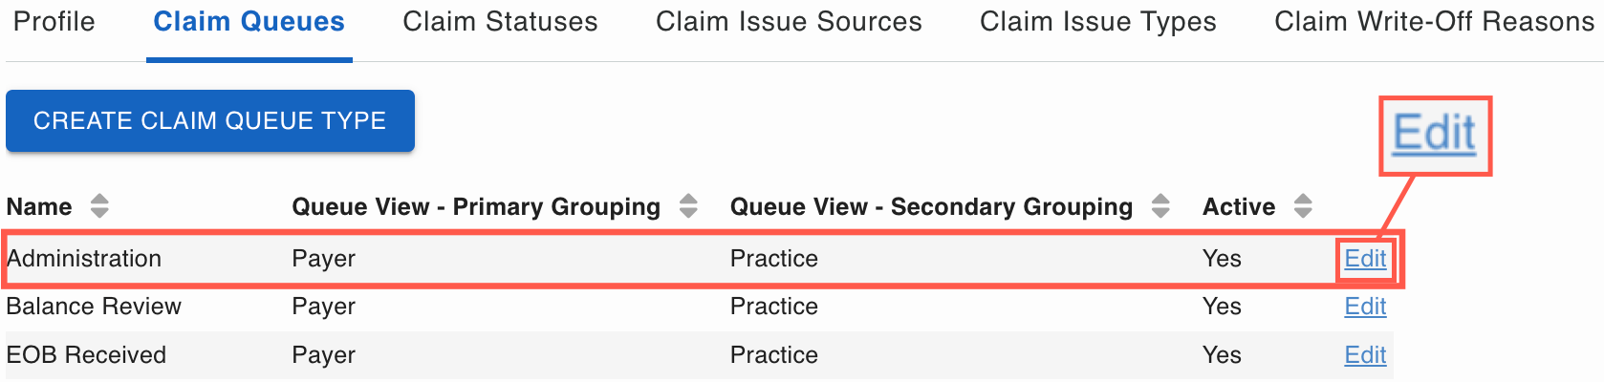Open the Claim Issue Types tab
The height and width of the screenshot is (382, 1604).
(x=1097, y=22)
